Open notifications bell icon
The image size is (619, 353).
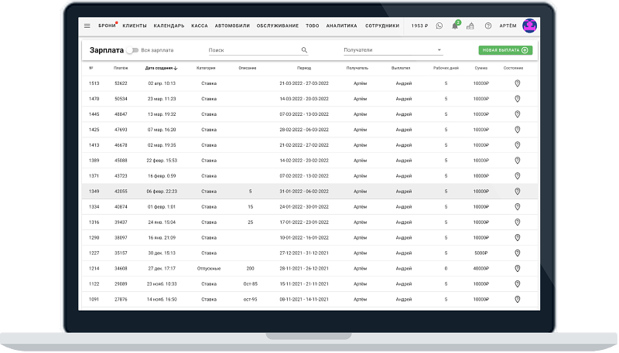(455, 26)
